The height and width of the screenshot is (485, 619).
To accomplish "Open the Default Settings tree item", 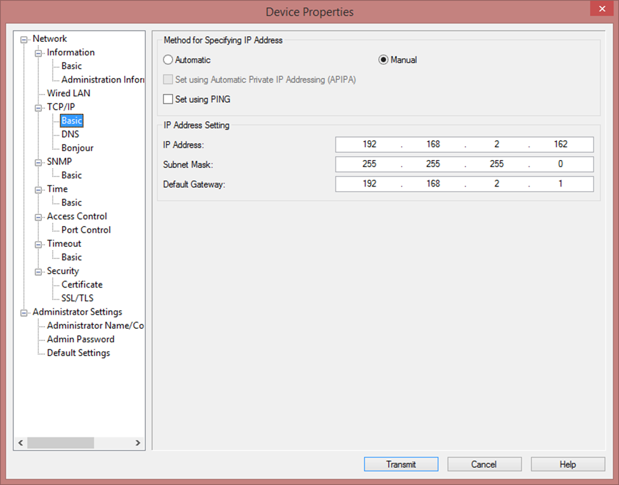I will coord(78,353).
